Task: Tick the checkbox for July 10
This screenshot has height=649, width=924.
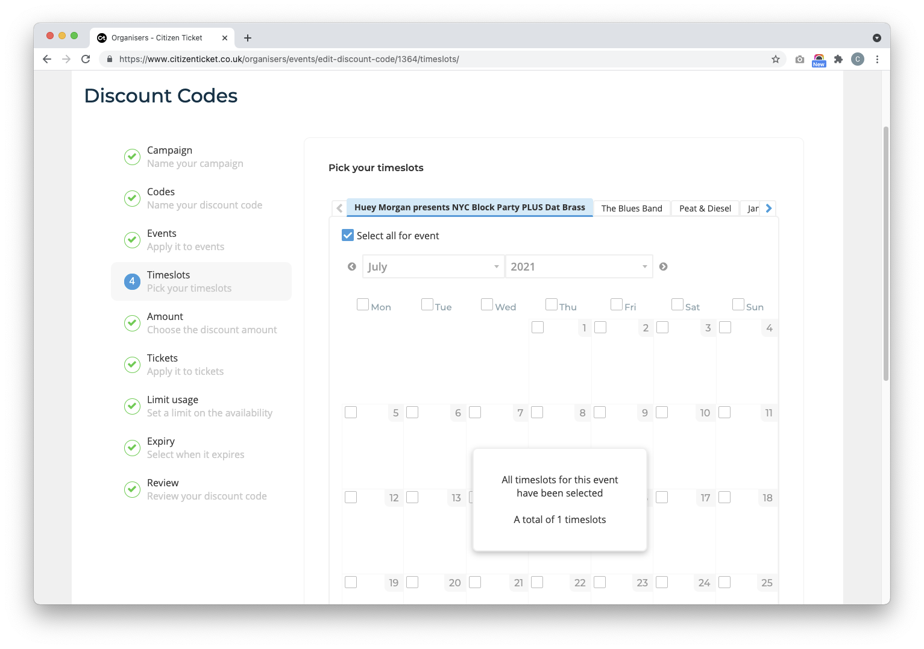Action: [x=662, y=412]
